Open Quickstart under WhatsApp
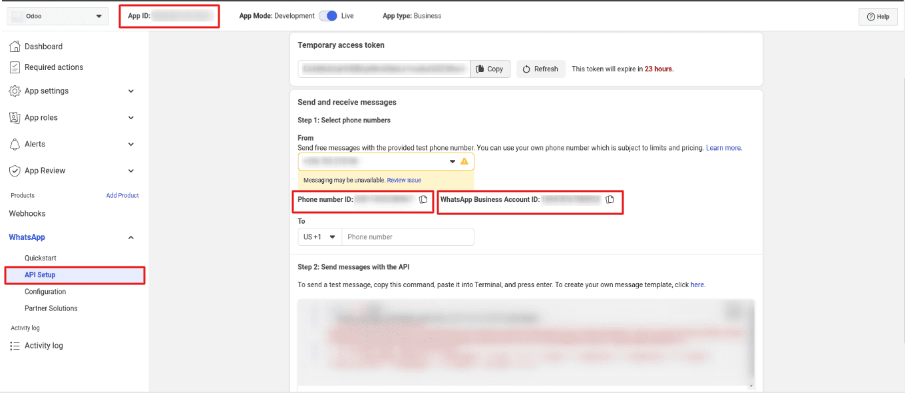Viewport: 905px width, 393px height. tap(41, 258)
